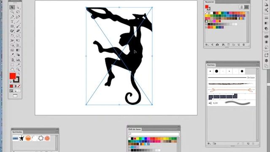Select the 6,00 bristle brush
Screen dimensions: 270x152
[232, 103]
